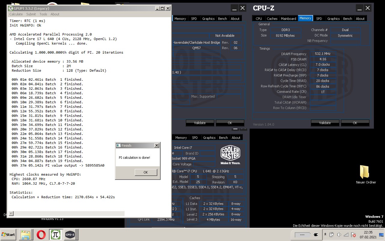Select the GPUPI taskbar button

pos(56,234)
